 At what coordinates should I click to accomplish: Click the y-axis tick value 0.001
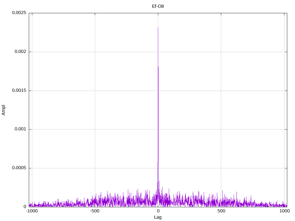click(x=20, y=129)
